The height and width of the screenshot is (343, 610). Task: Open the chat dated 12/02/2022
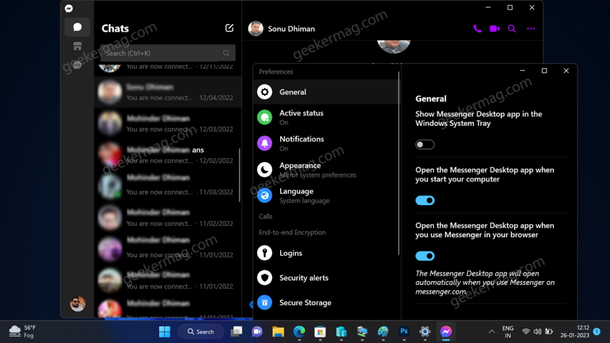click(167, 155)
